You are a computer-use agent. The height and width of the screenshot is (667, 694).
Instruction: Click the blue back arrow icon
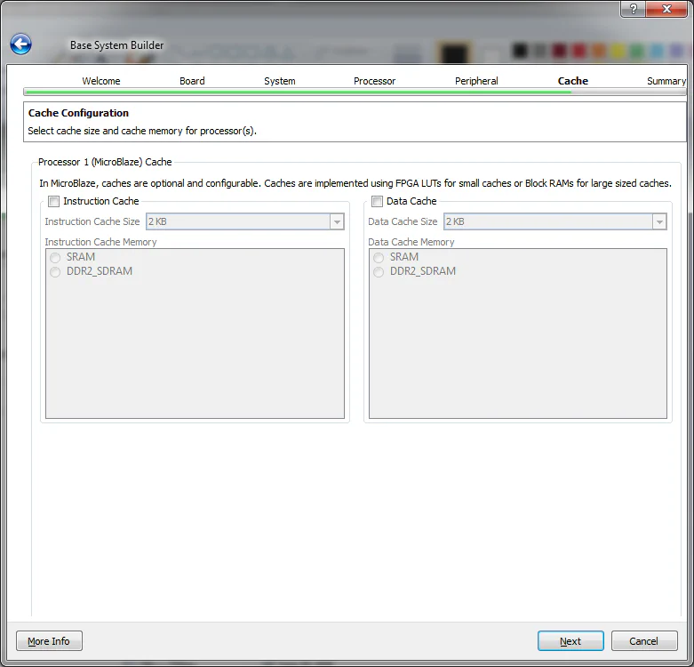point(20,44)
